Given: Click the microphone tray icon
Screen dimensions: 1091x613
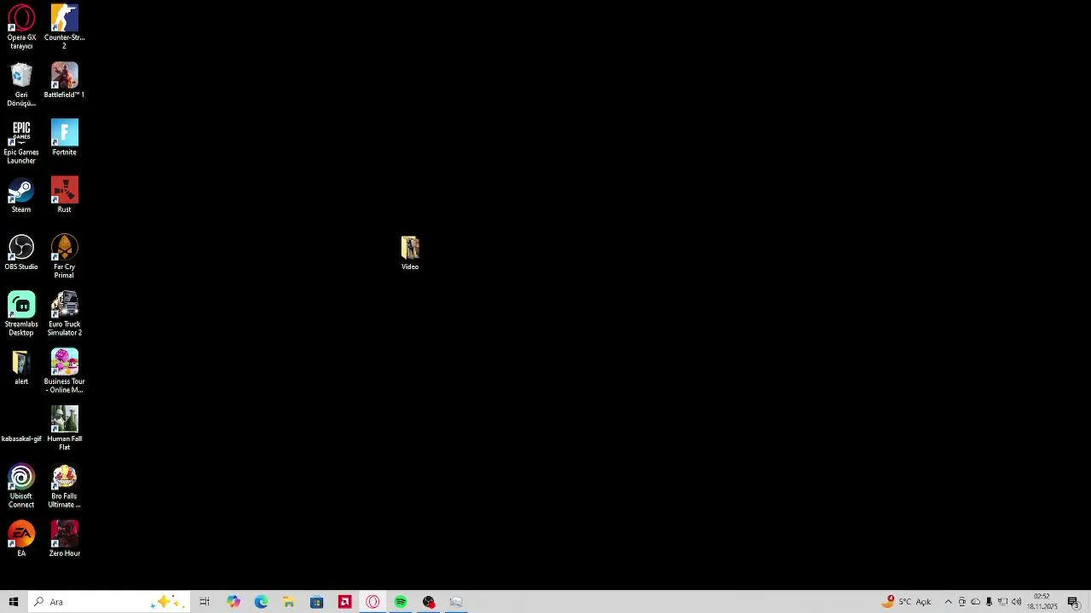Looking at the screenshot, I should point(989,602).
